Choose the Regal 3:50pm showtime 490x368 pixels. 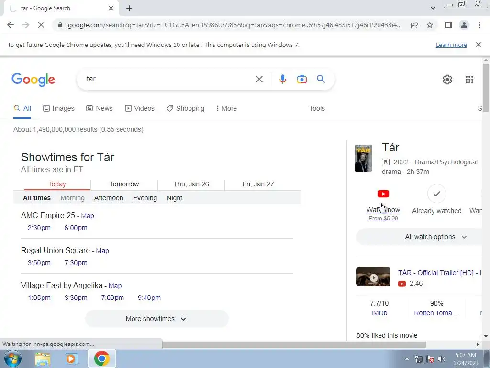pos(39,263)
